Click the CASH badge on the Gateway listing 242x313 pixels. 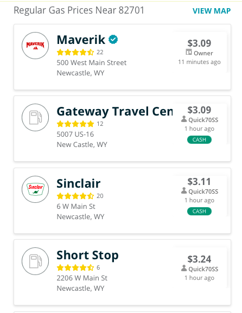pos(199,139)
